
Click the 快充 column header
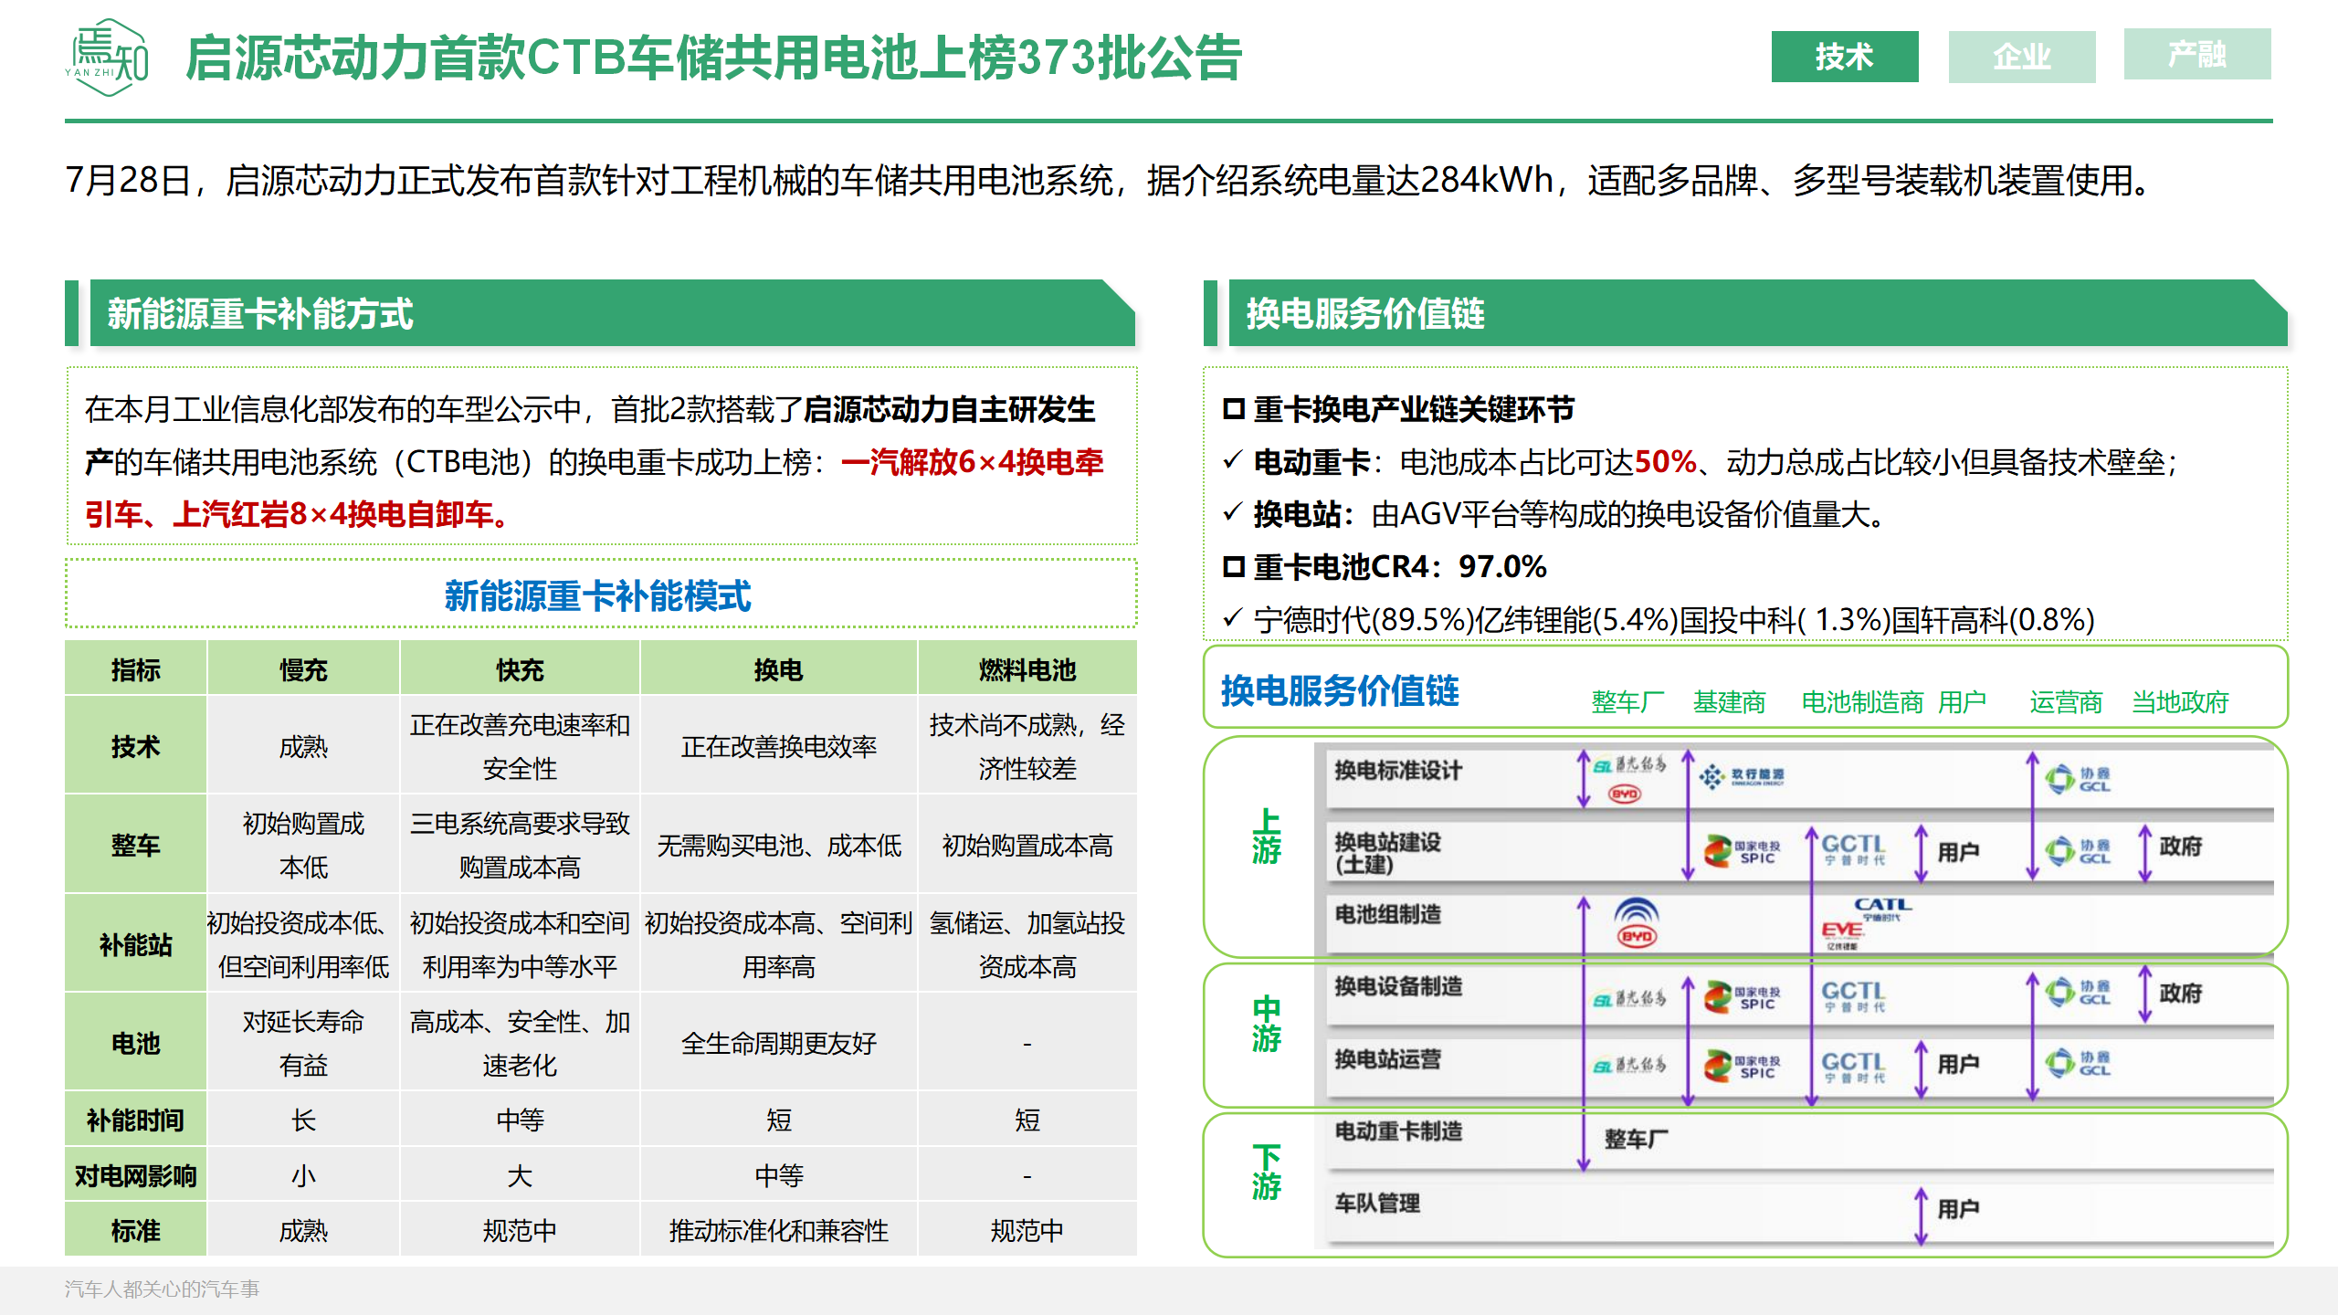(x=520, y=669)
